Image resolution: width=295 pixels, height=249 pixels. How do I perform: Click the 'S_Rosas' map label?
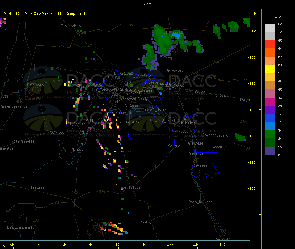(132, 106)
